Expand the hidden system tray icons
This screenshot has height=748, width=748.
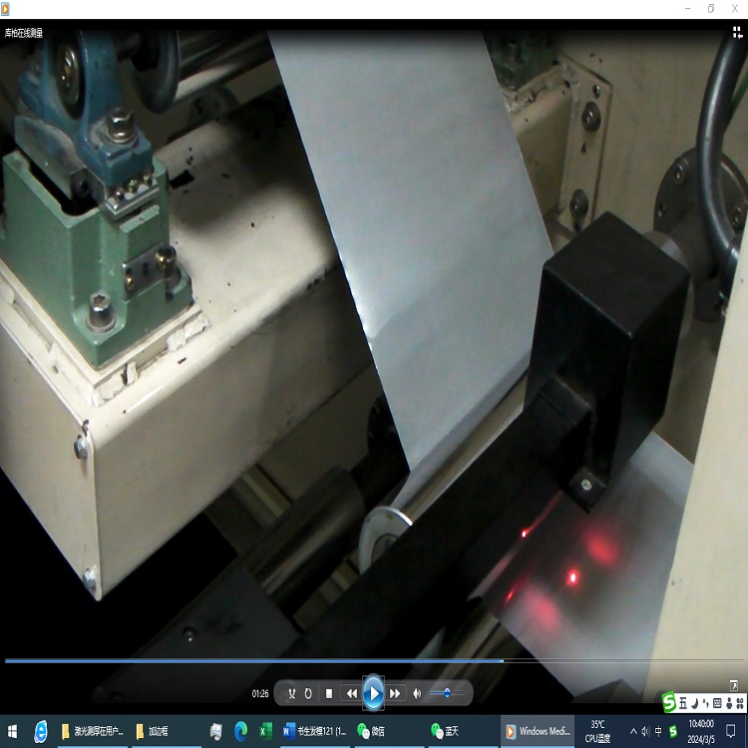(632, 731)
